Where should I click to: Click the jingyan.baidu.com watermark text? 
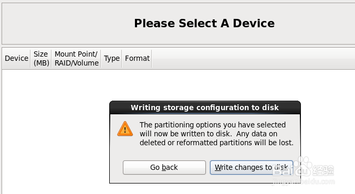pos(304,181)
